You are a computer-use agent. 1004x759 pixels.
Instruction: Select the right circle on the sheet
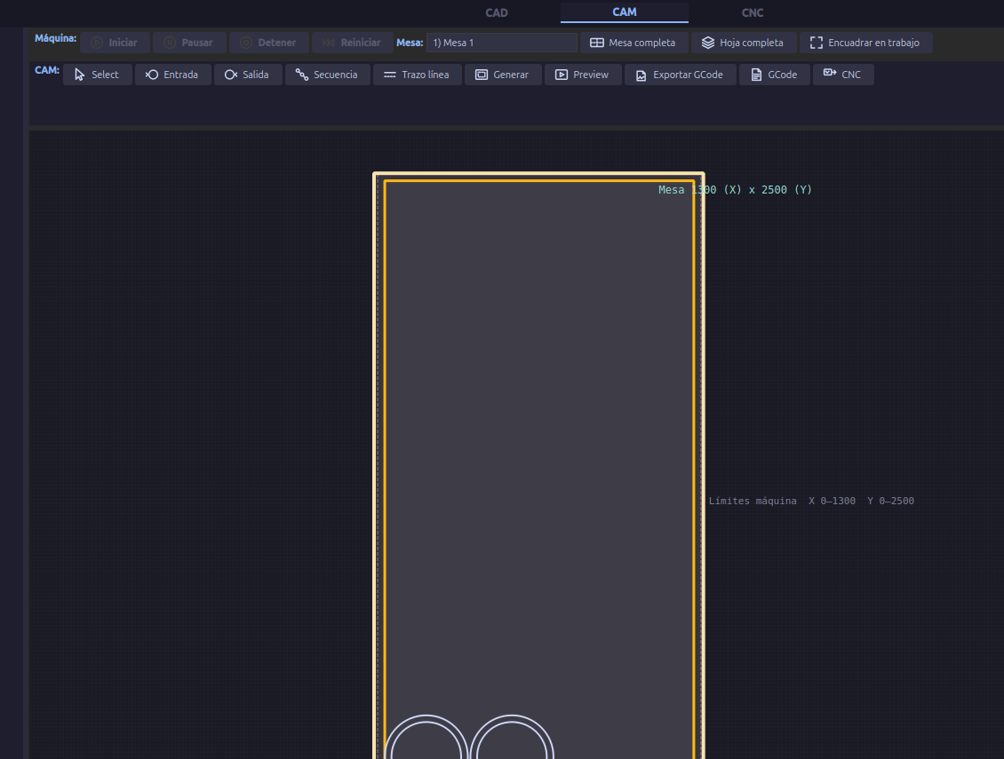point(512,737)
